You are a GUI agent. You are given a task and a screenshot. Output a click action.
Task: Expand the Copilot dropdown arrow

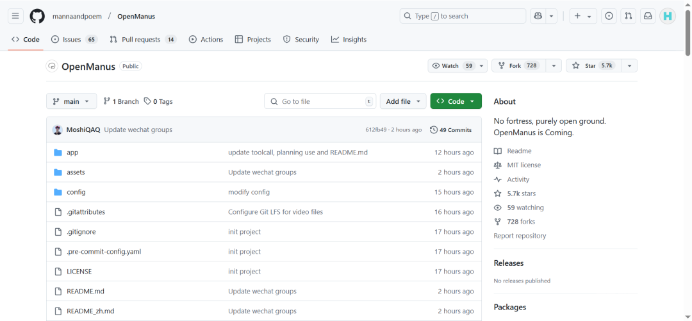pyautogui.click(x=551, y=16)
